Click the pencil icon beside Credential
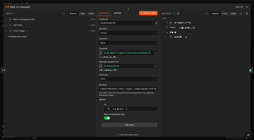The image size is (254, 140). (156, 23)
